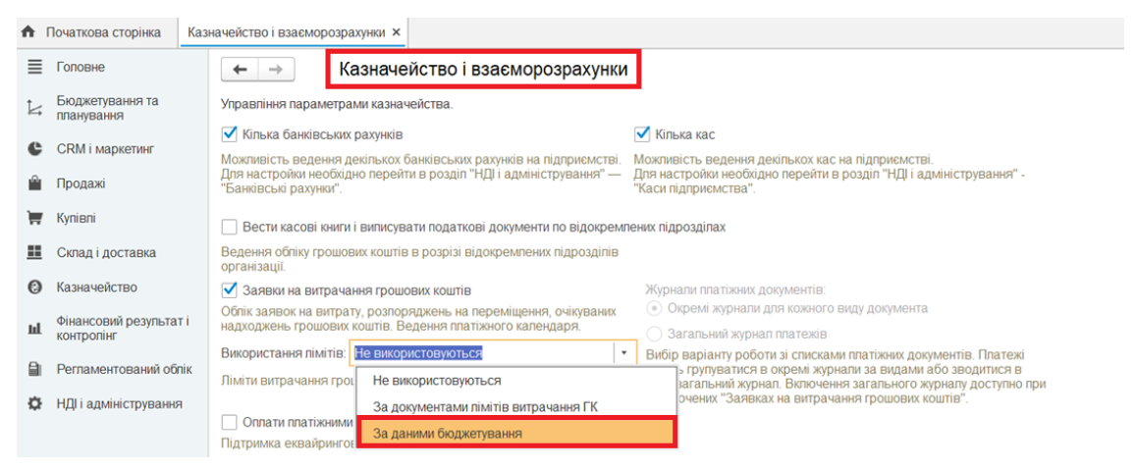
Task: Click the warehouse icon for Склад і доставка
Action: click(34, 252)
